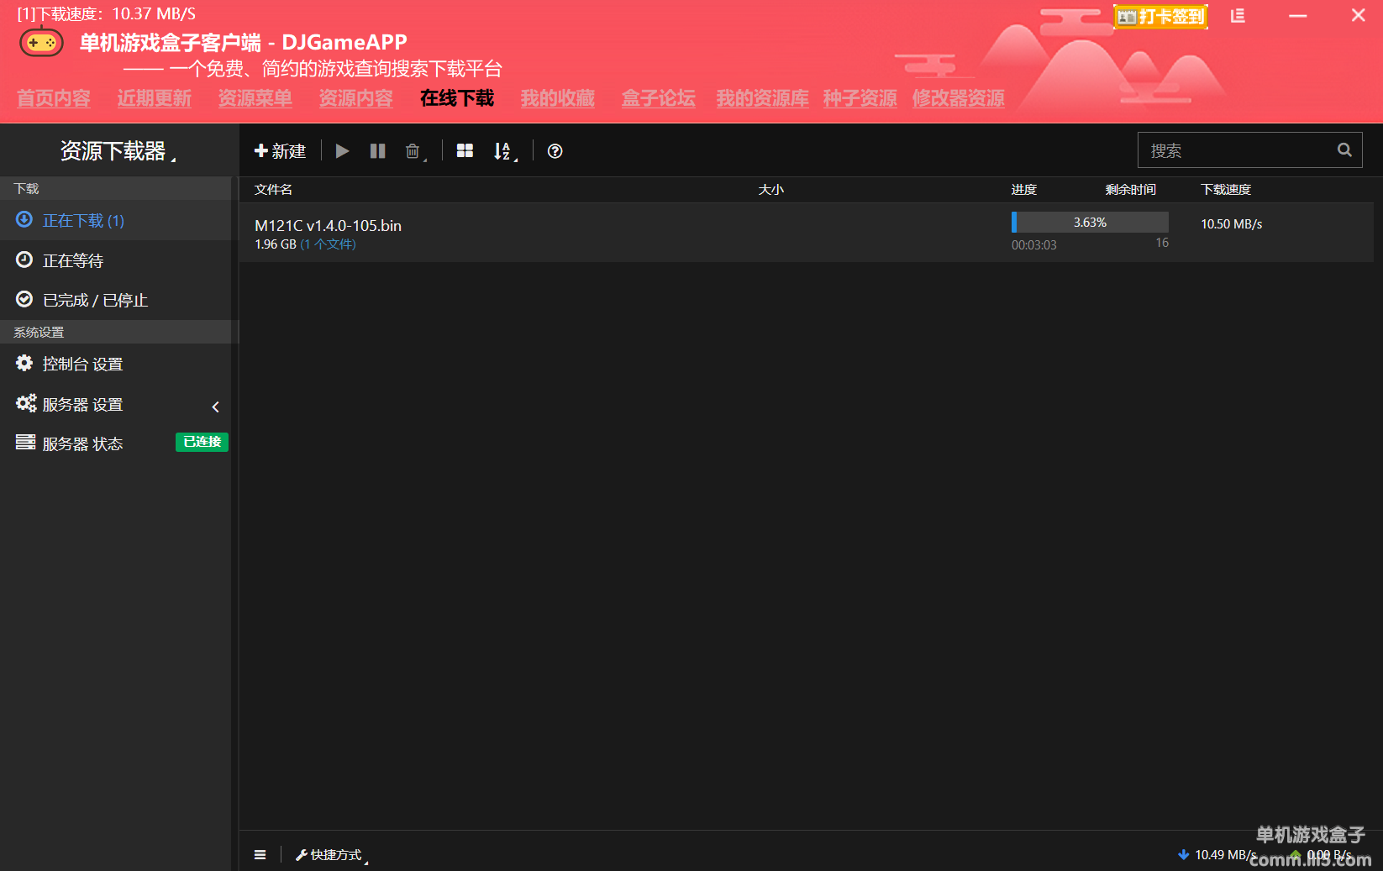Open the A-Z sort order dropdown
1383x871 pixels.
[x=504, y=151]
